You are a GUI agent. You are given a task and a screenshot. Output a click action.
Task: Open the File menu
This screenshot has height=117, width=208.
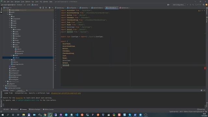(5, 2)
